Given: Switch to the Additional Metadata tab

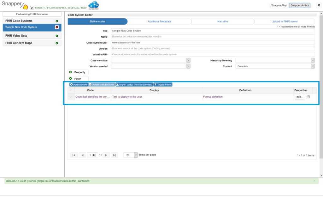Looking at the screenshot, I should [159, 21].
